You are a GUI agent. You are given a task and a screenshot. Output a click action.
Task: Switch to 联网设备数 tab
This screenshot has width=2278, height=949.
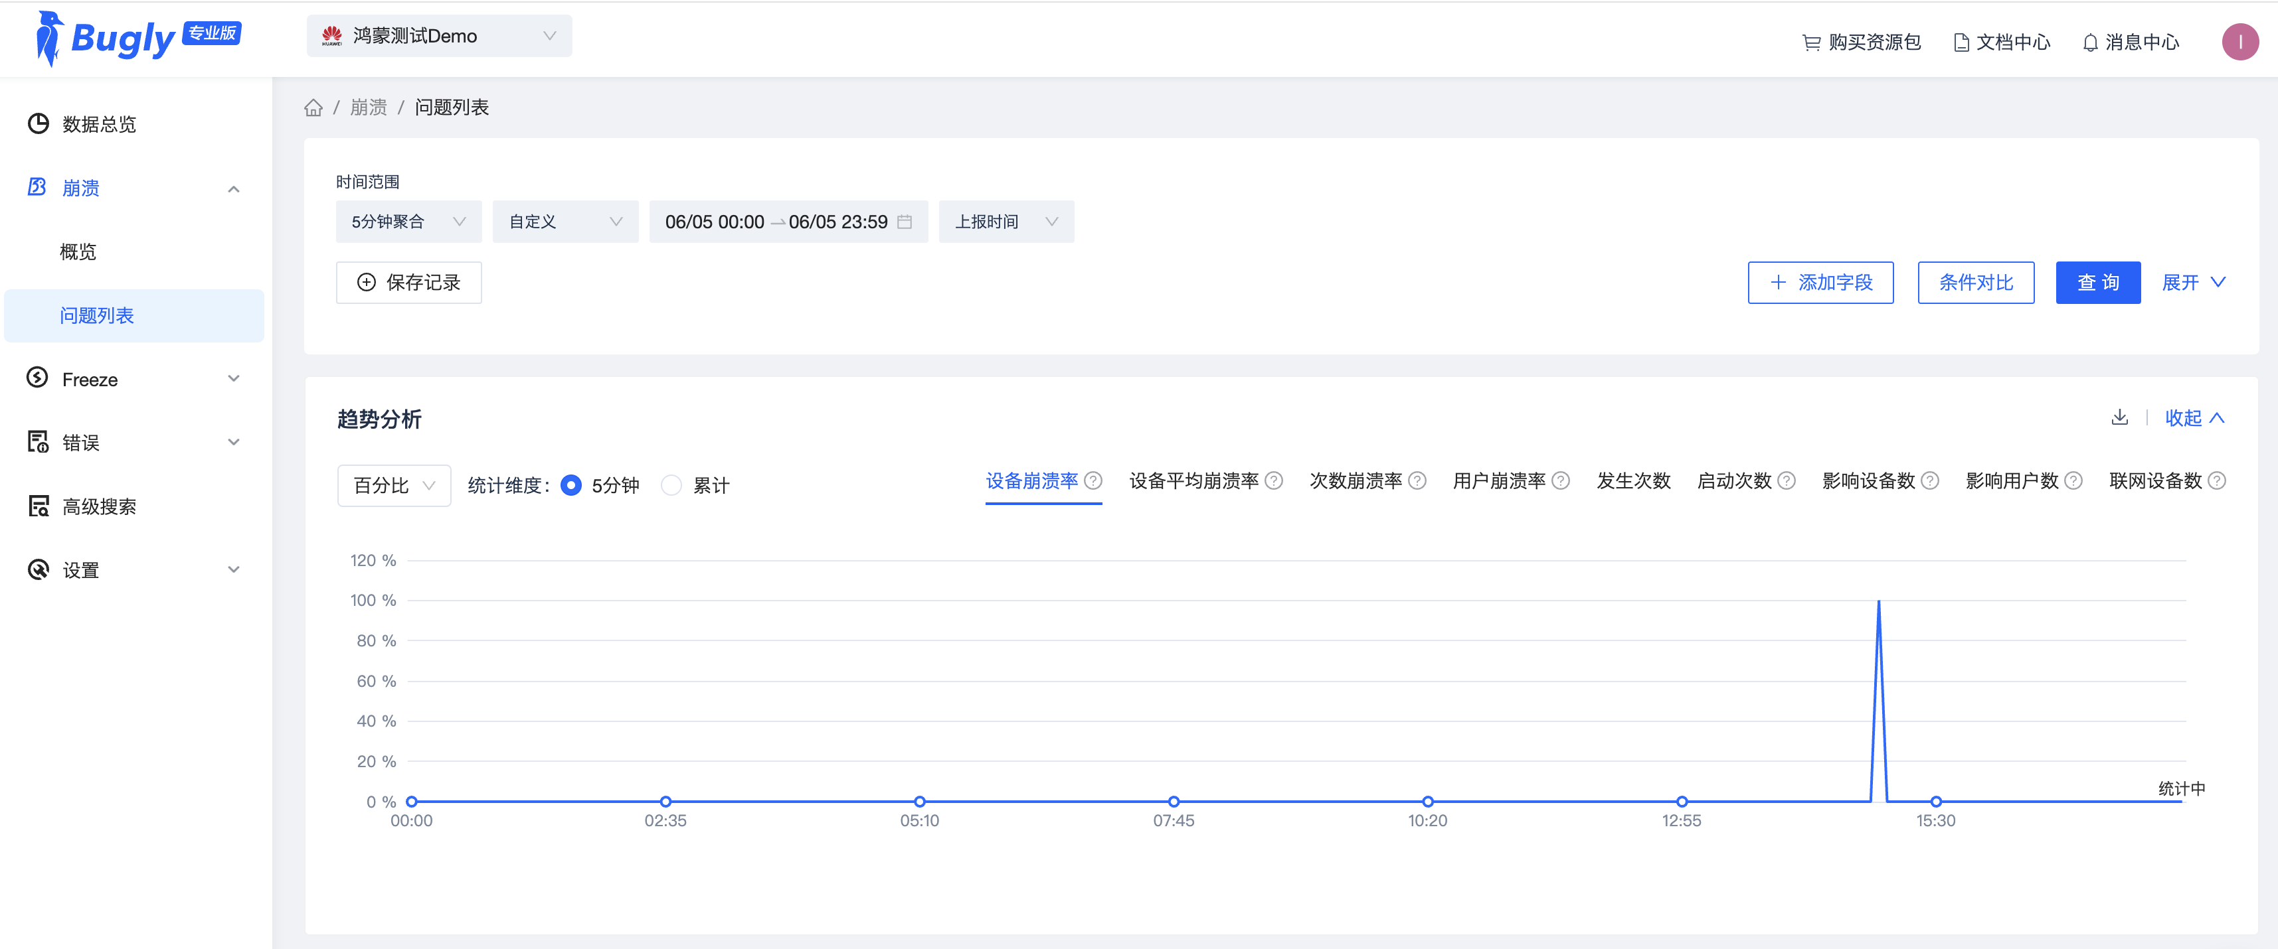[2154, 480]
